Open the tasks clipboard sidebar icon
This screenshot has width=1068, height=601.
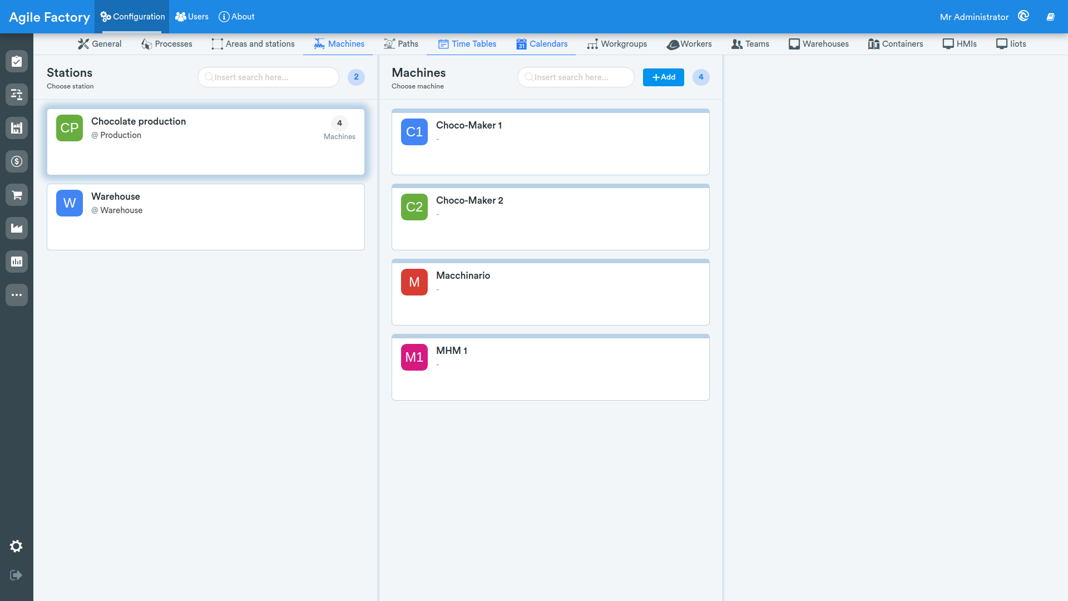(x=17, y=61)
